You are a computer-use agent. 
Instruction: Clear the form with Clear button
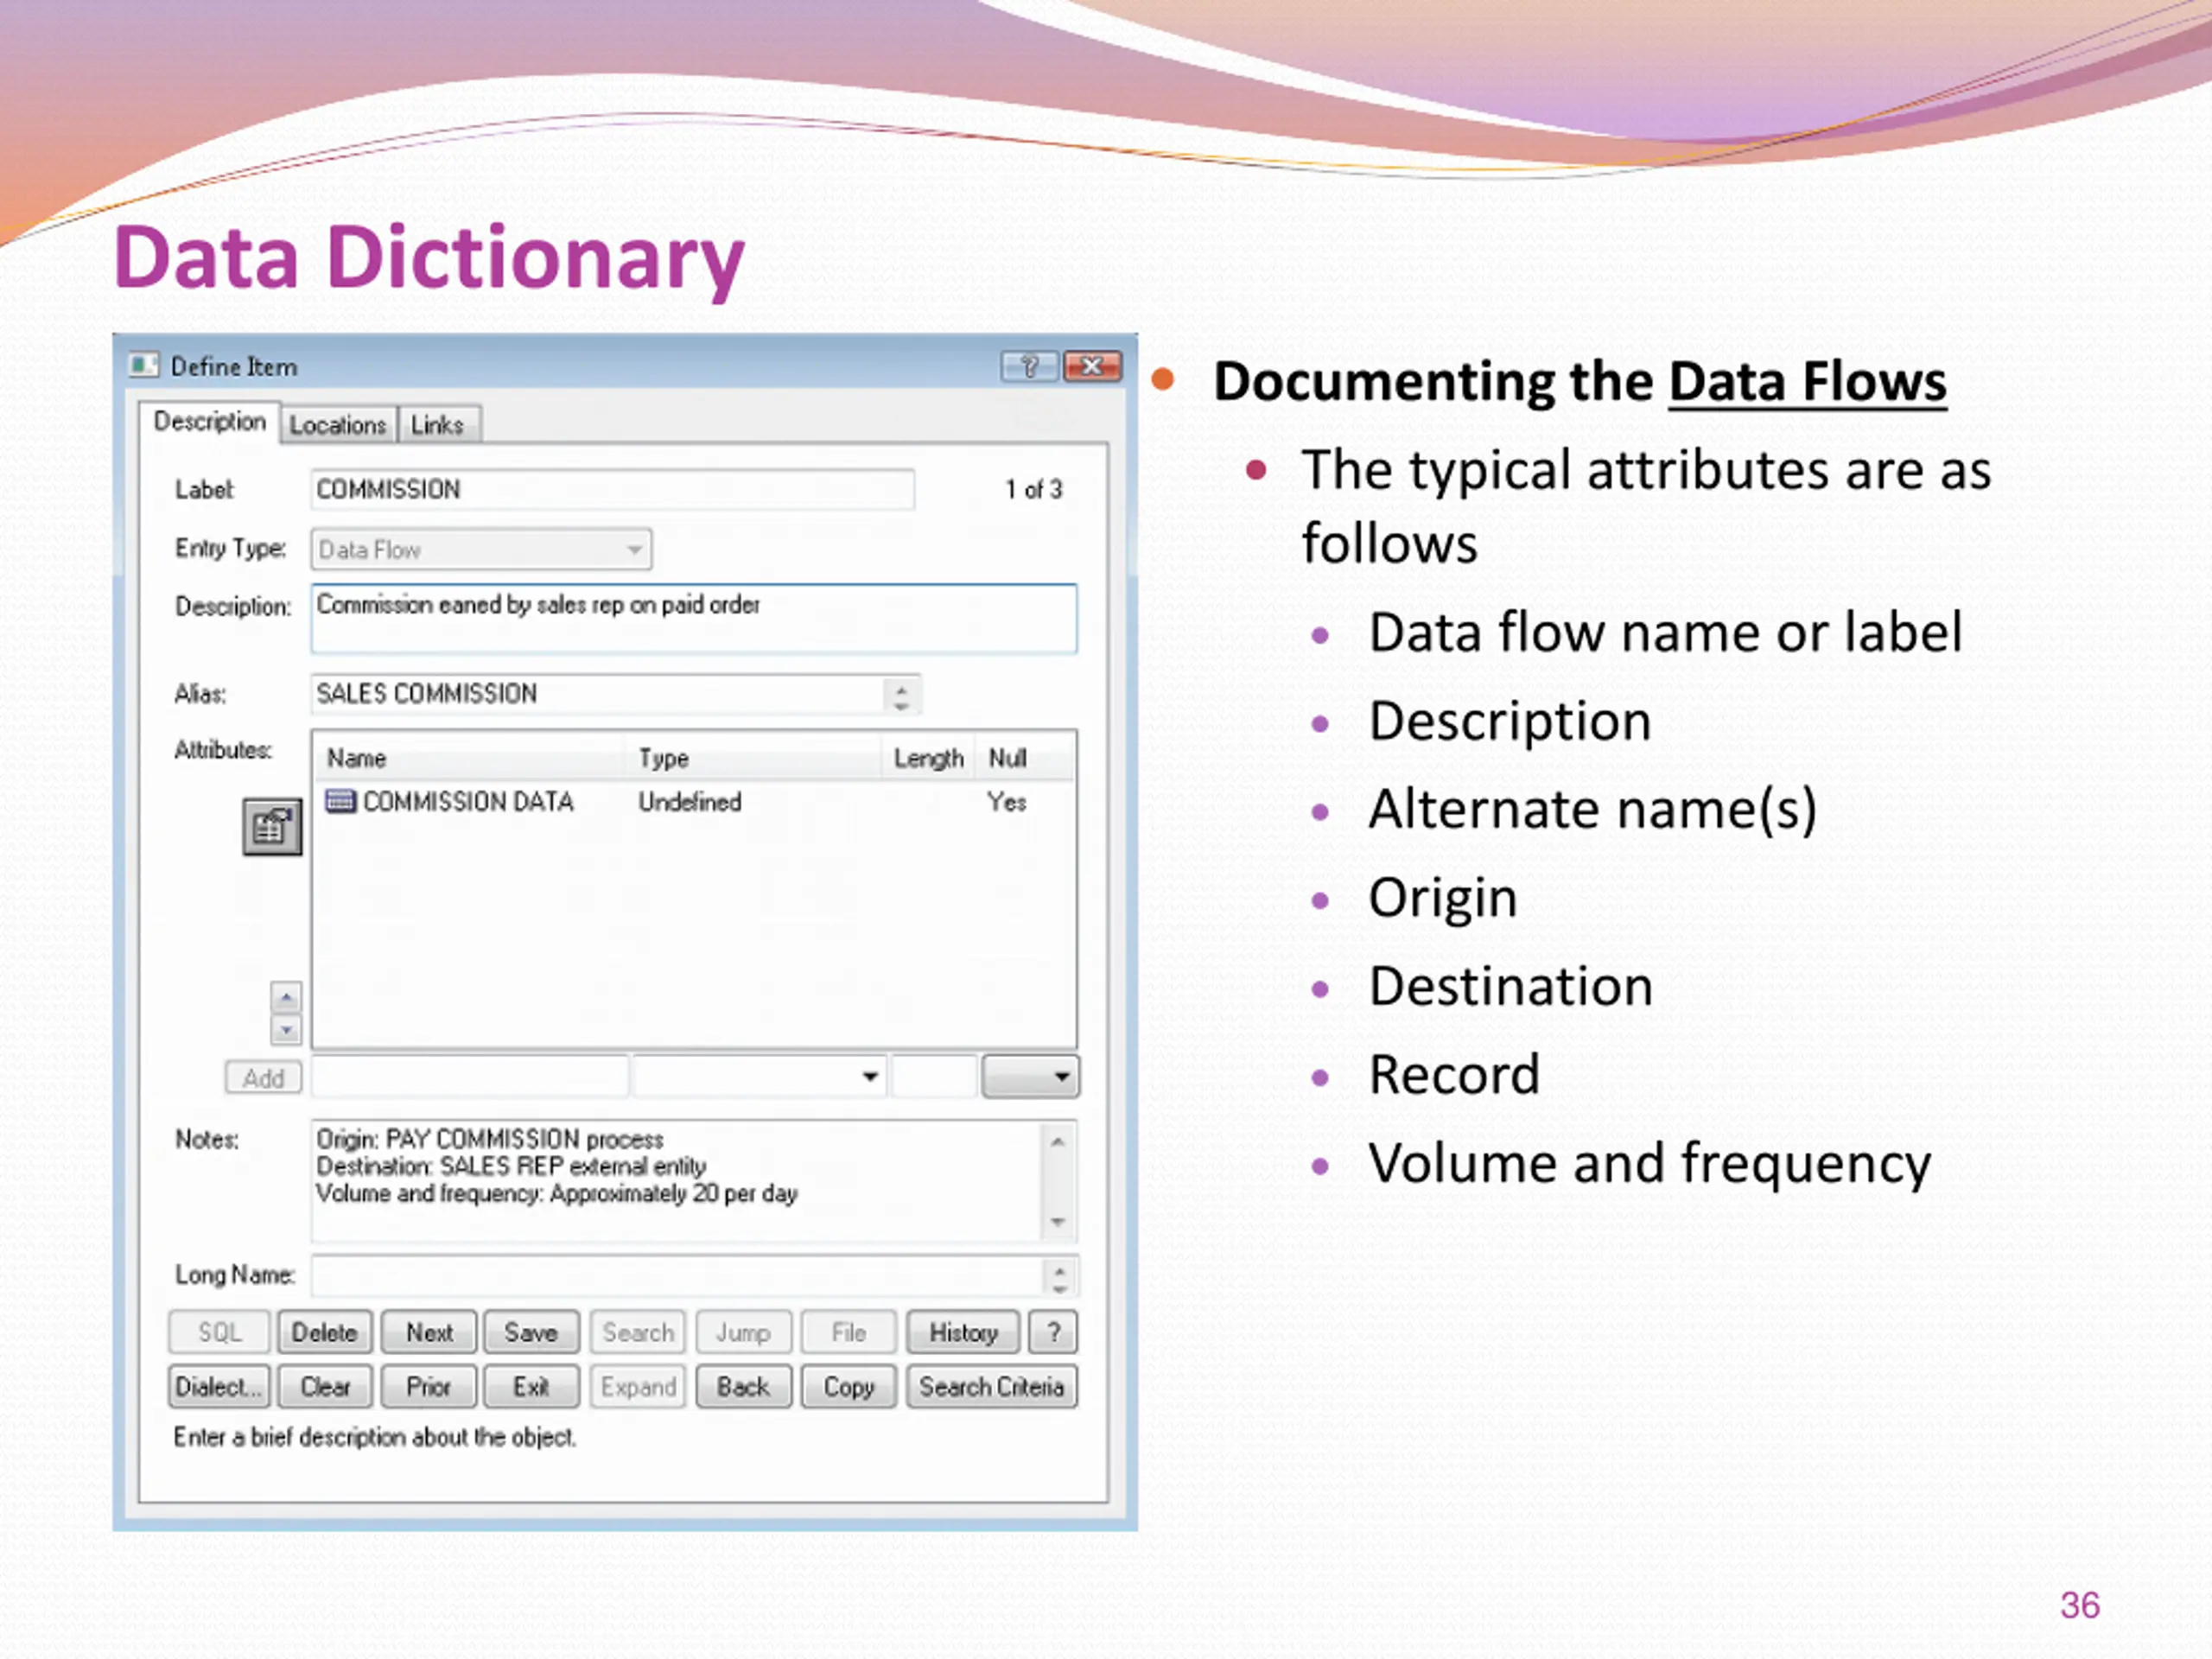(x=325, y=1387)
